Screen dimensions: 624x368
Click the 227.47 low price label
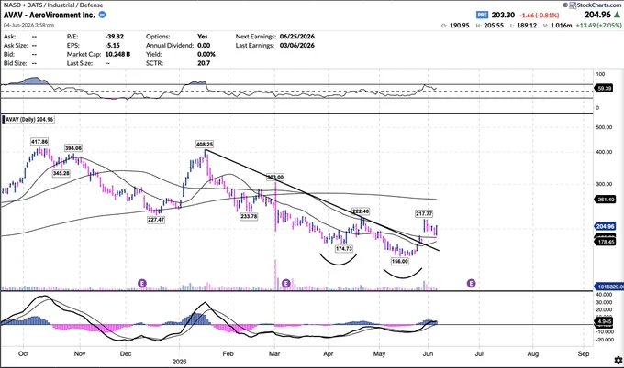tap(156, 219)
